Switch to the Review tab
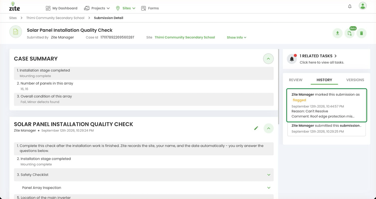The height and width of the screenshot is (199, 376). point(296,80)
